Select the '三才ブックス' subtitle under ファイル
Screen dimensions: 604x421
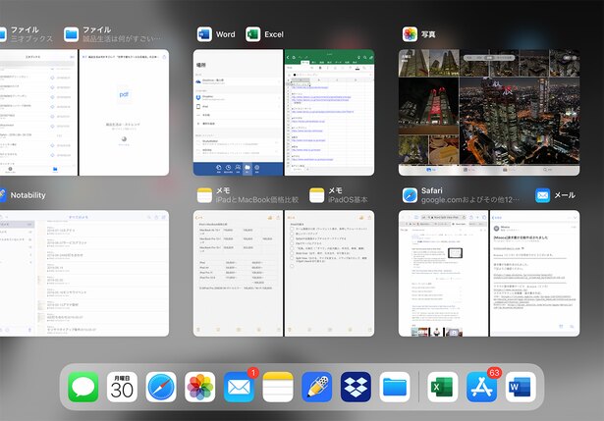pyautogui.click(x=31, y=39)
